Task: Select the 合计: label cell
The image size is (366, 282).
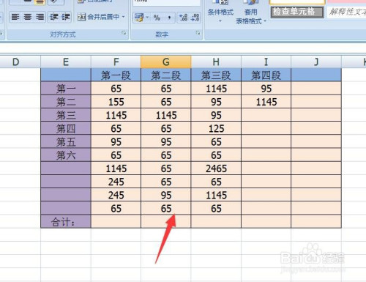Action: pos(66,222)
